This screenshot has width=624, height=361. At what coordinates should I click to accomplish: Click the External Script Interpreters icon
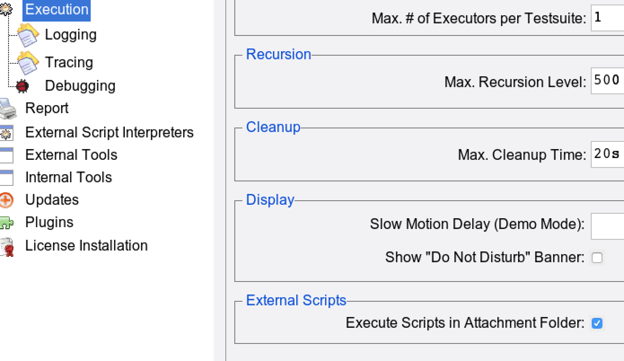click(x=7, y=133)
